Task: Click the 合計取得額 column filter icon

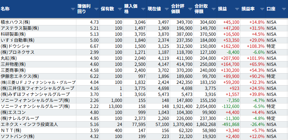Action: pyautogui.click(x=213, y=9)
